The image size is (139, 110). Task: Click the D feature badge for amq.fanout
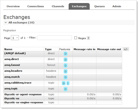(65, 66)
